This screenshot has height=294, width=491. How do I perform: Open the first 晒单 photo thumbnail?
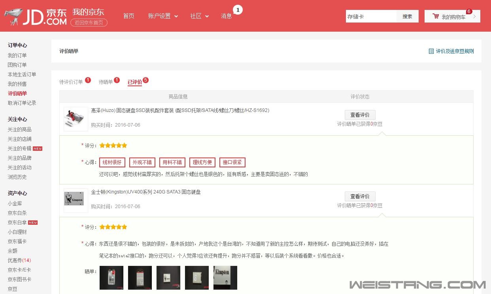click(x=111, y=278)
